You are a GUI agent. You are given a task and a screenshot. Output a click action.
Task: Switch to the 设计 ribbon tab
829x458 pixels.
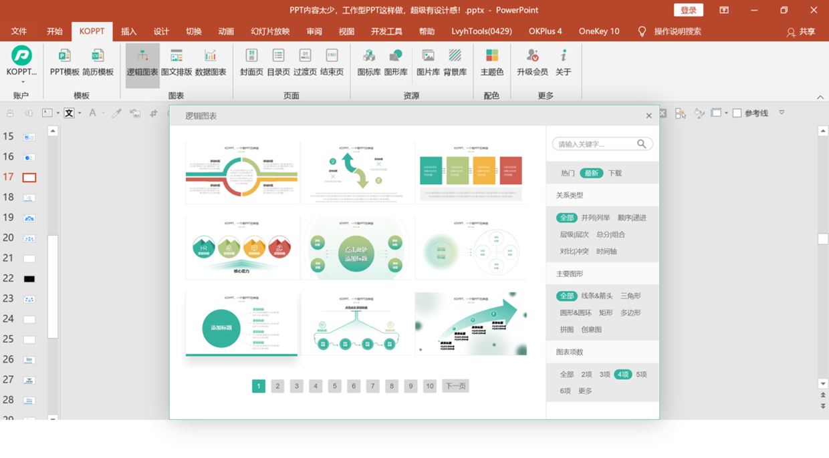161,31
